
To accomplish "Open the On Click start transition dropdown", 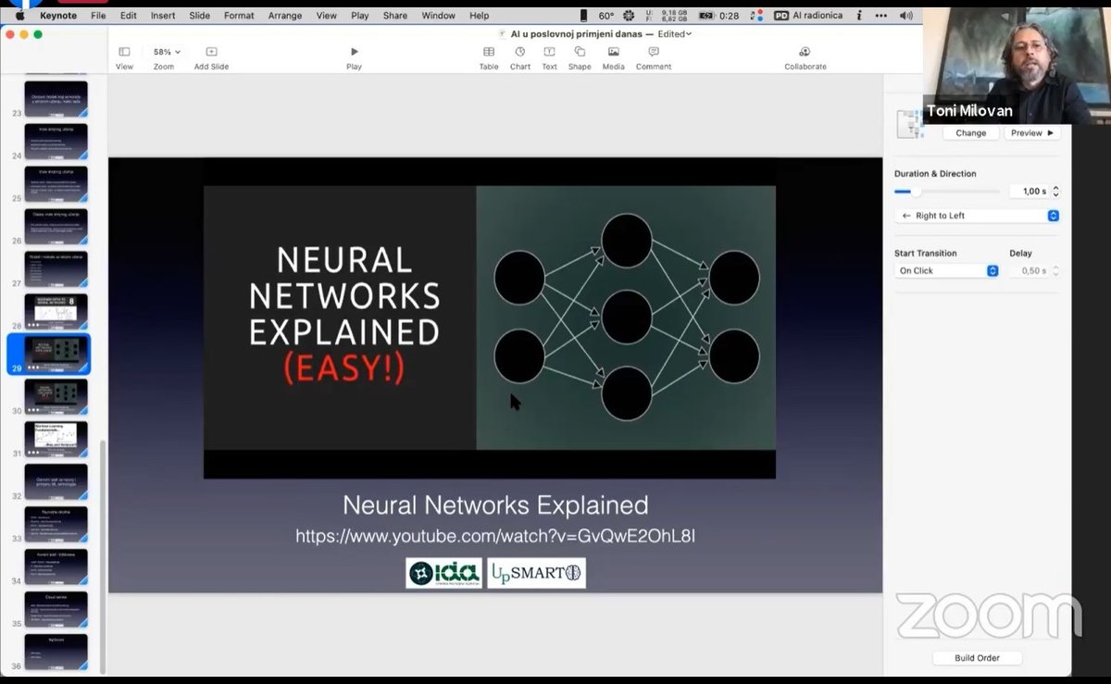I will coord(947,271).
